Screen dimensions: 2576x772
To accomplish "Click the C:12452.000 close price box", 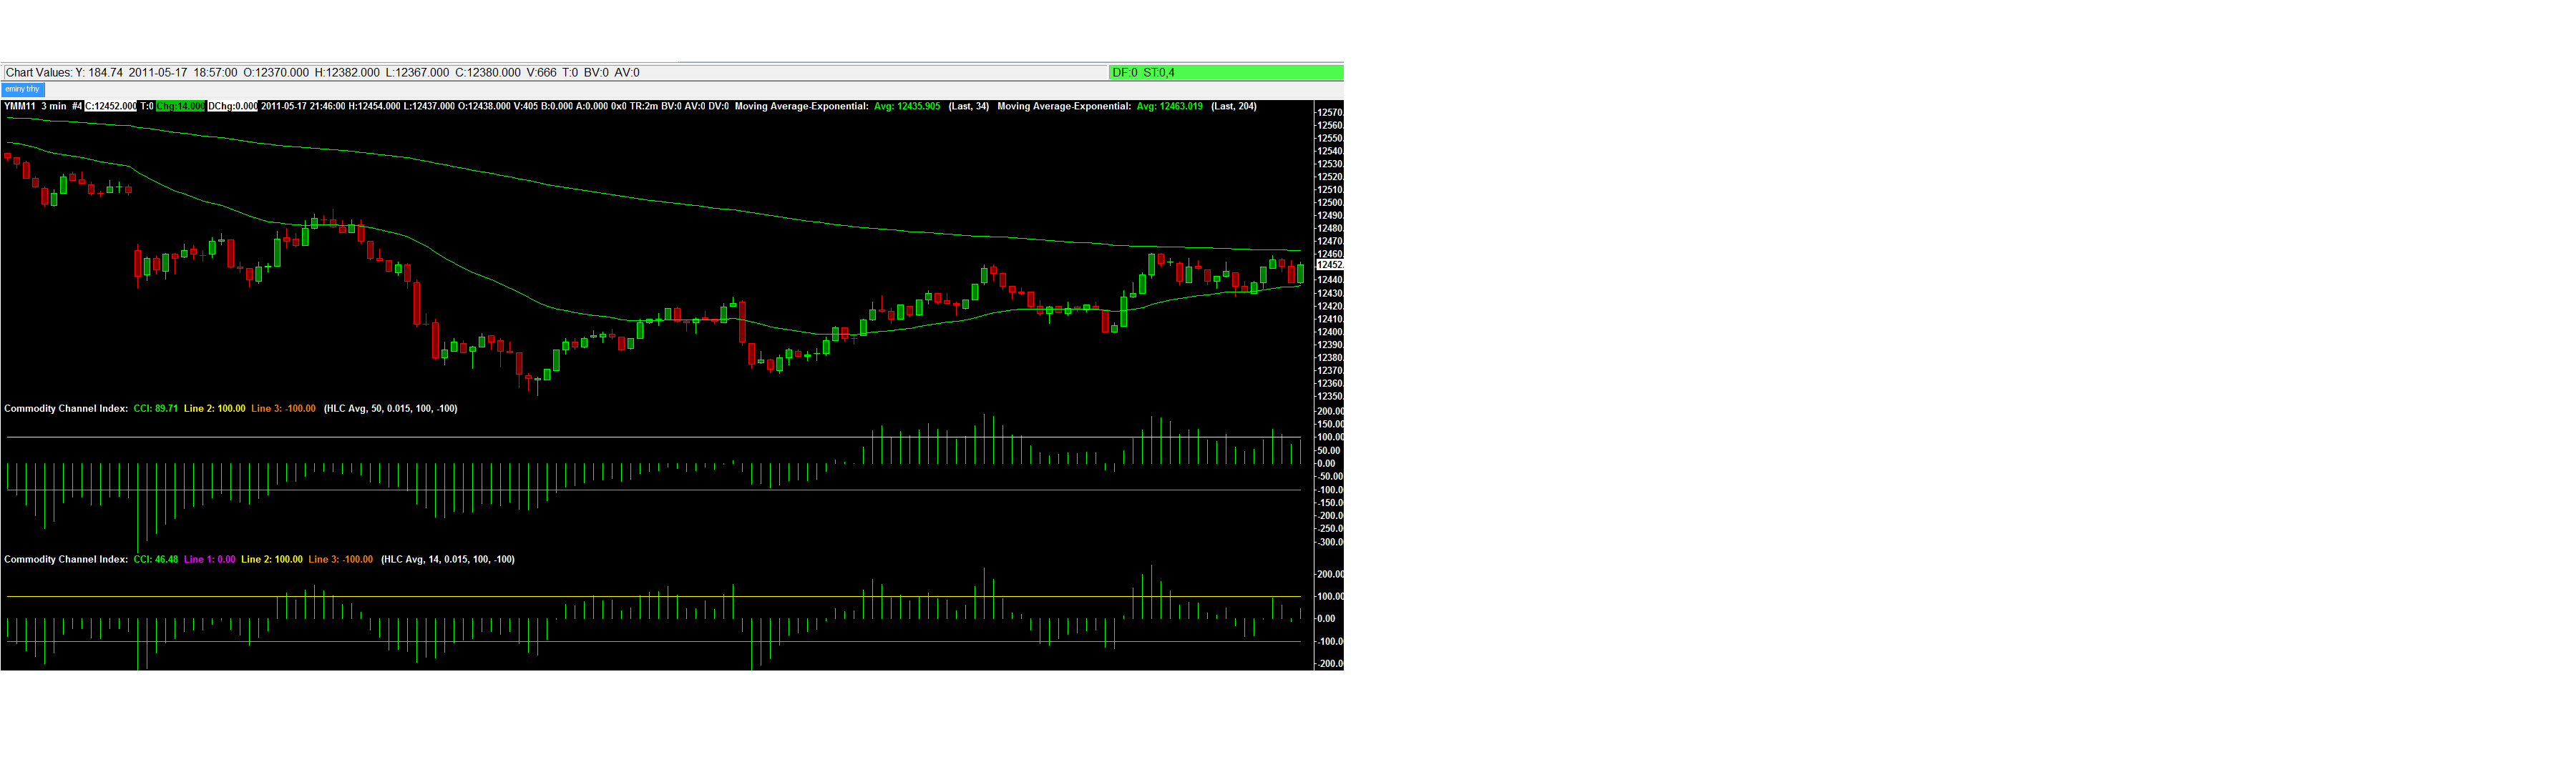I will click(x=110, y=106).
